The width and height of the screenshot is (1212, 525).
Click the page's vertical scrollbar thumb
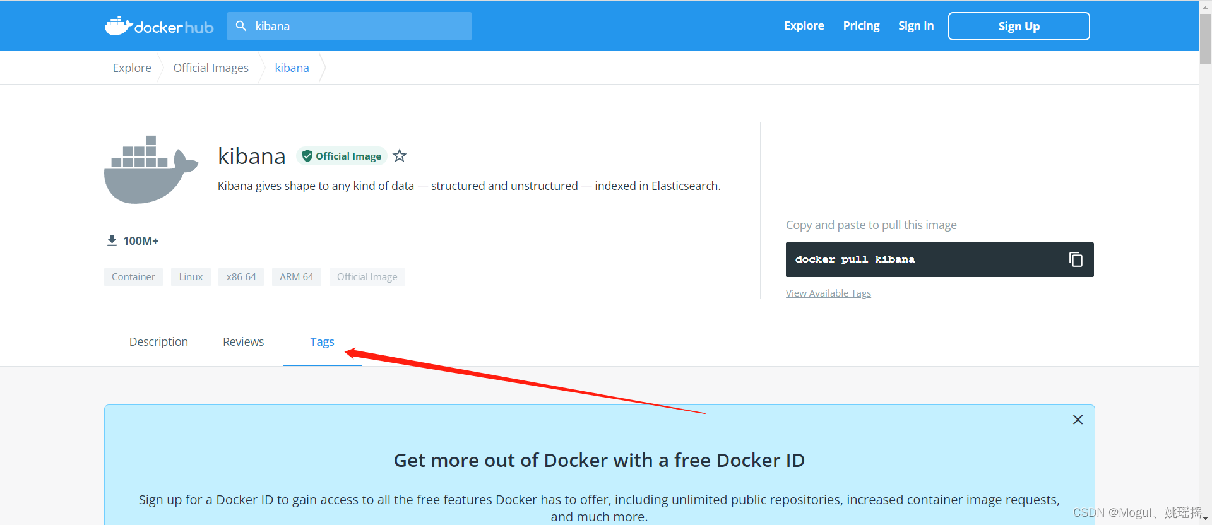1205,38
